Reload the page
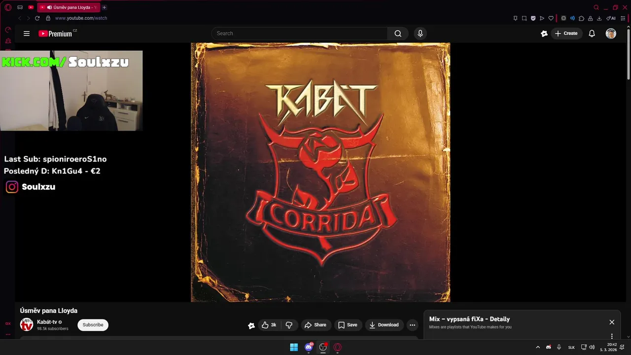 click(x=37, y=18)
